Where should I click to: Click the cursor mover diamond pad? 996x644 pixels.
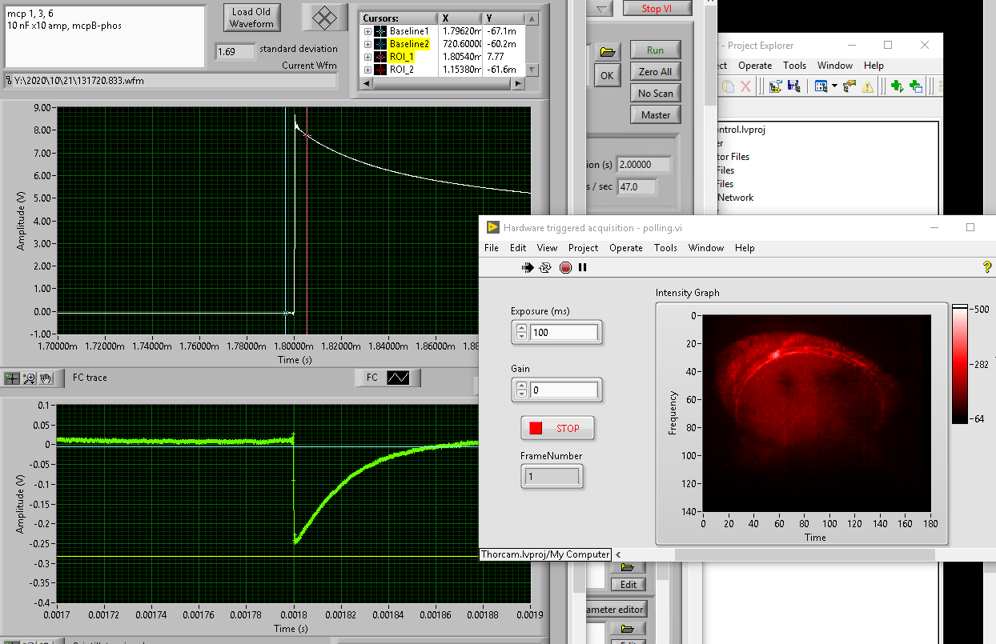pos(324,17)
